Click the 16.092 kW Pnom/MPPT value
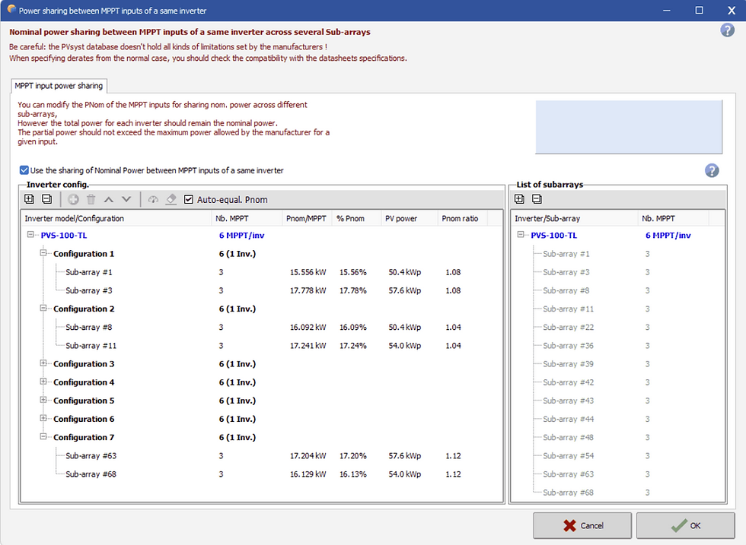Image resolution: width=746 pixels, height=545 pixels. [308, 328]
